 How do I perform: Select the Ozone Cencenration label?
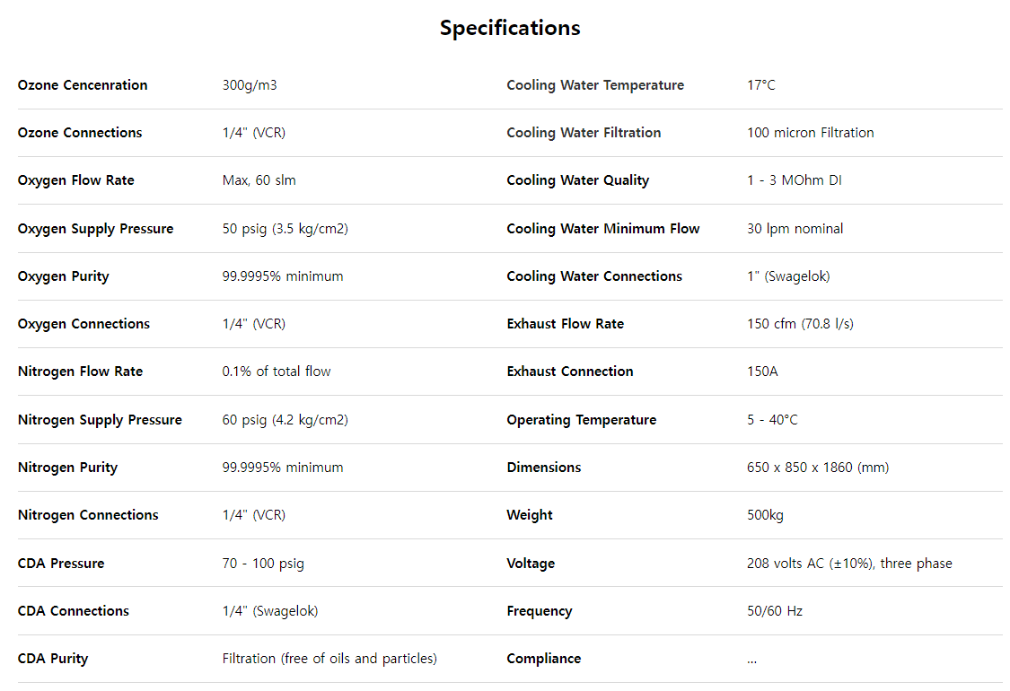[83, 85]
